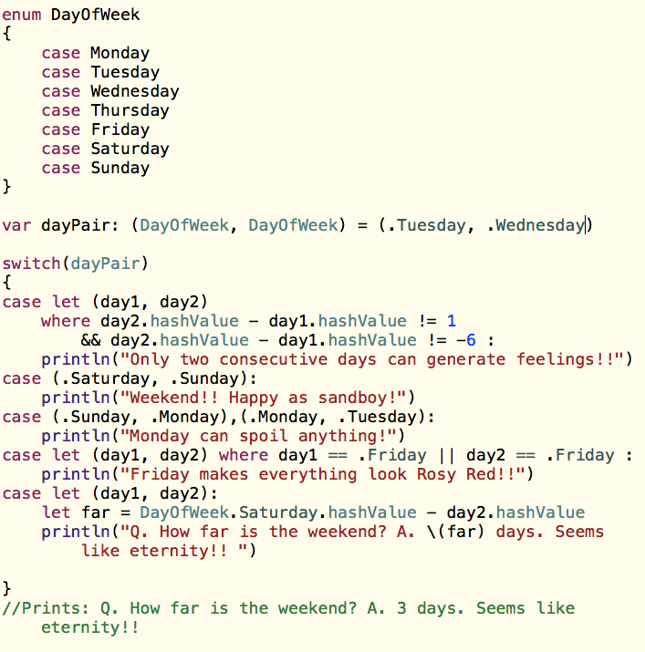Click the word Wednesday in case Wednesday

click(135, 91)
